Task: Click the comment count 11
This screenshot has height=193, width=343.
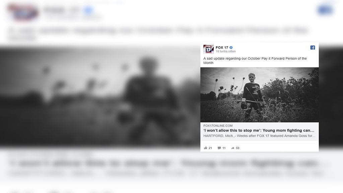Action: pos(224,148)
